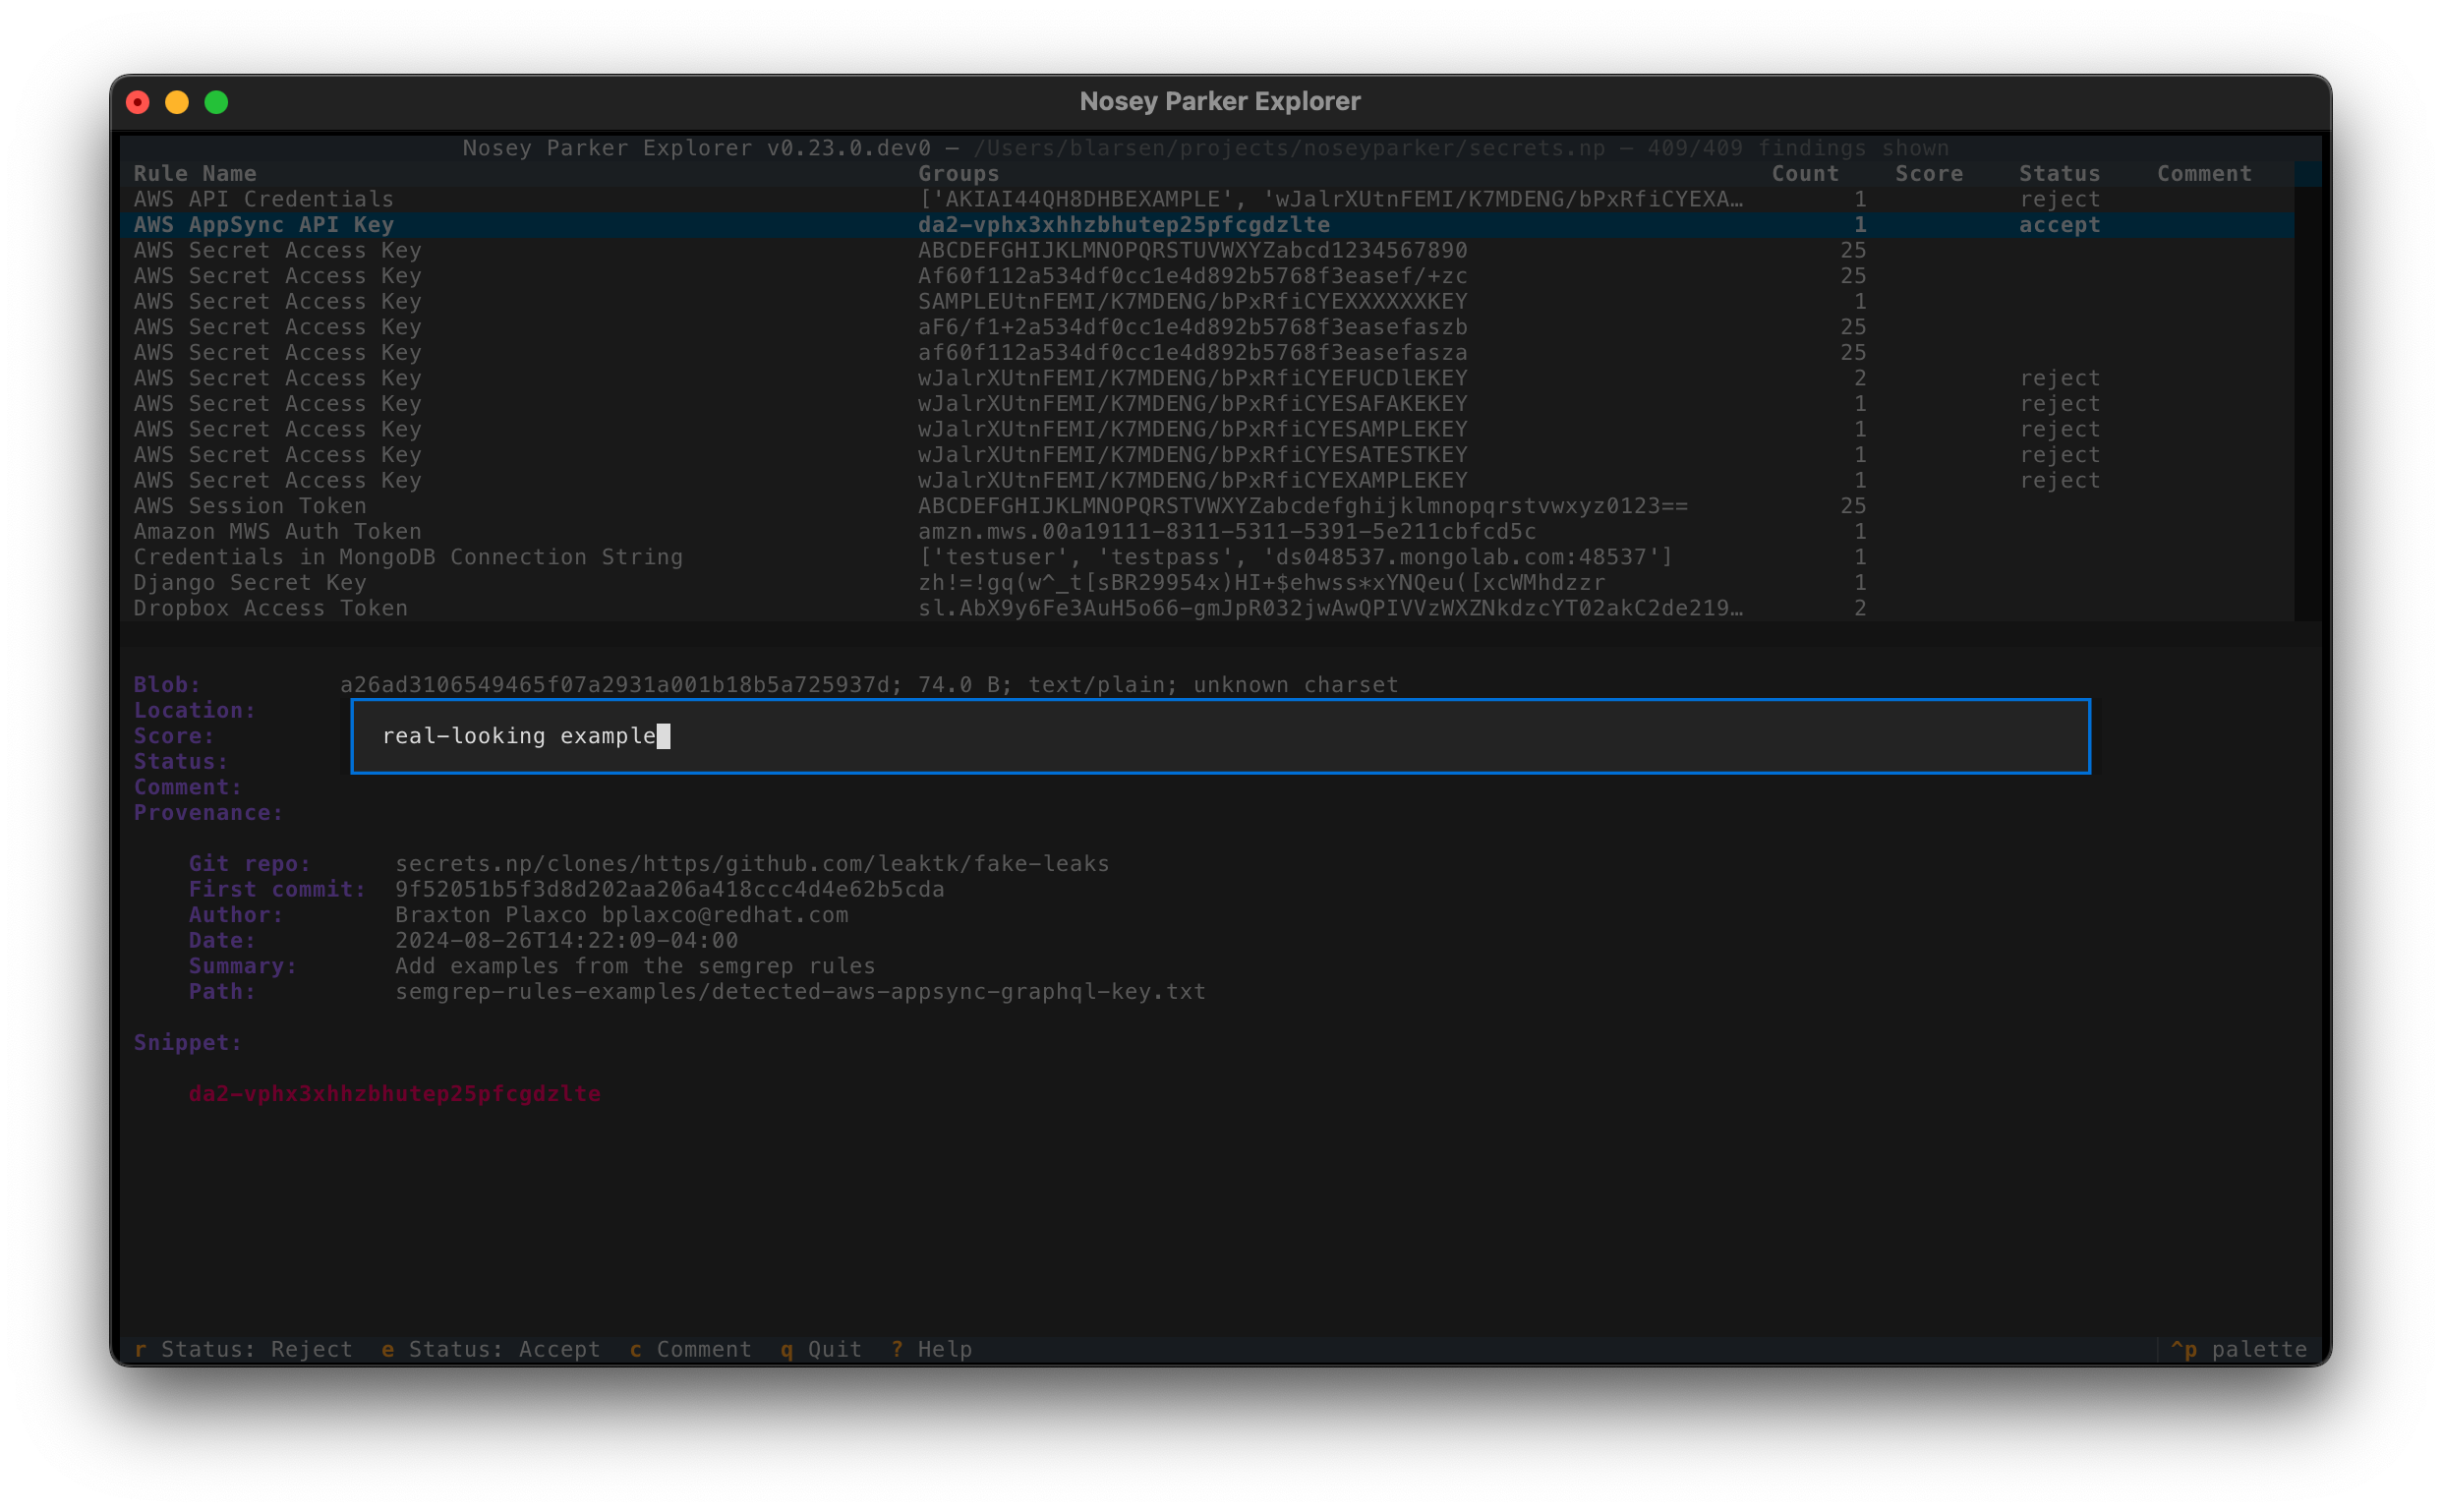Viewport: 2442px width, 1512px height.
Task: Select the AWS API Credentials row
Action: (264, 199)
